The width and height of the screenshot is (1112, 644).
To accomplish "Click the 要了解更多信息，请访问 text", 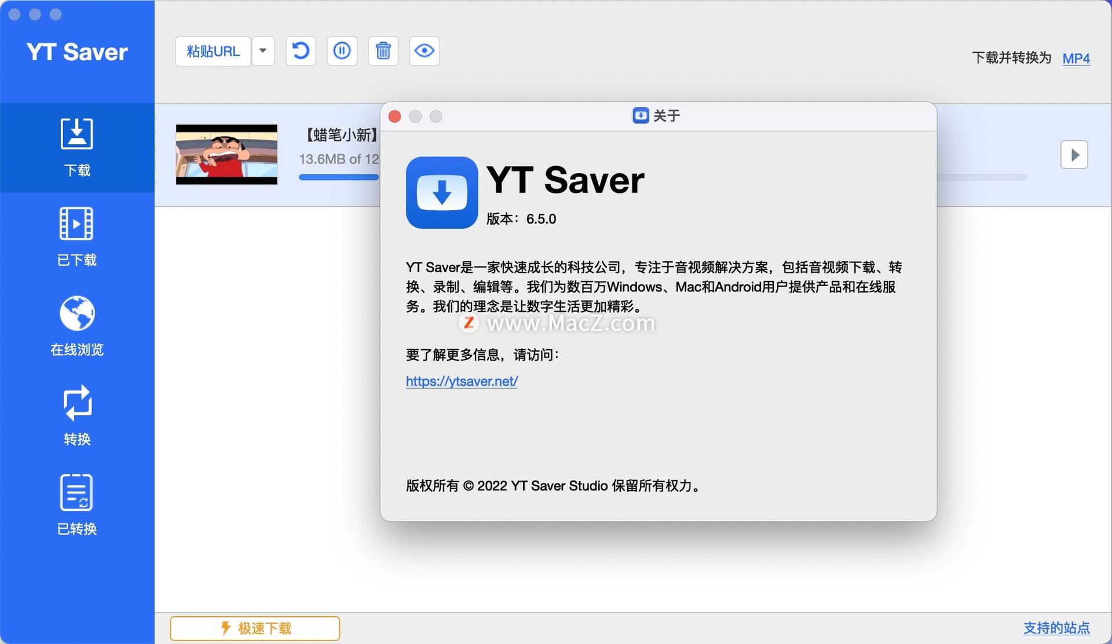I will point(482,354).
